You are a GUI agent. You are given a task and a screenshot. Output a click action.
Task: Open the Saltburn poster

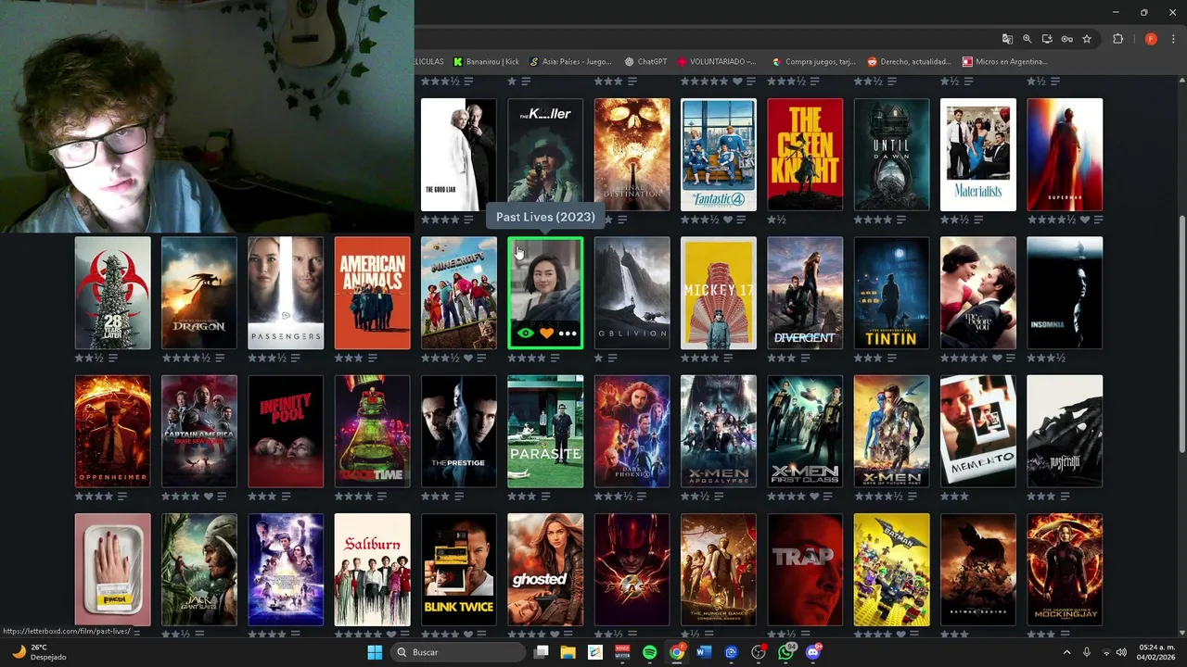372,569
